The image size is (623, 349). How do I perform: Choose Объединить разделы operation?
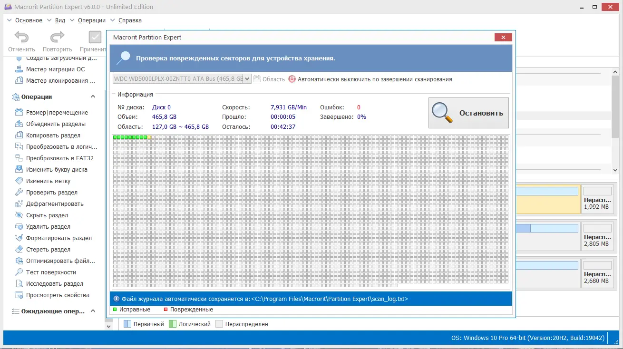tap(50, 124)
